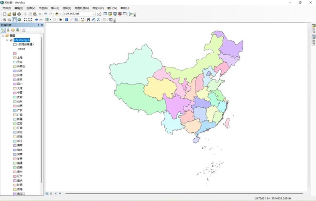Switch the contents list to List By Drawing Order
This screenshot has width=316, height=201.
coord(3,30)
